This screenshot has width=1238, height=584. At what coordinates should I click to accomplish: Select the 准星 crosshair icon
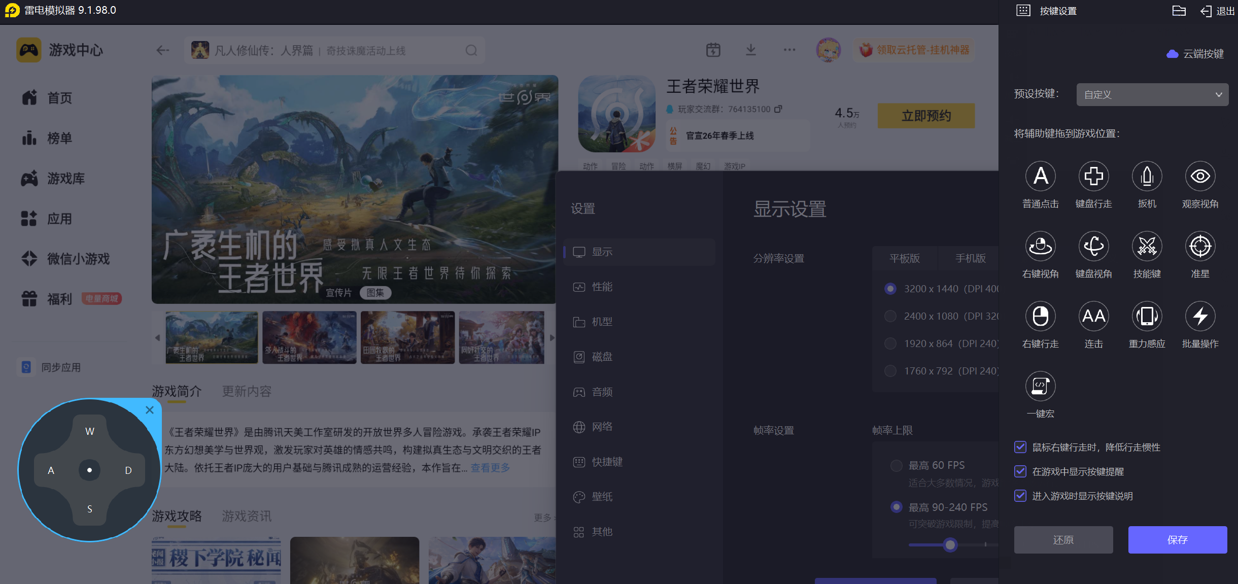tap(1200, 246)
